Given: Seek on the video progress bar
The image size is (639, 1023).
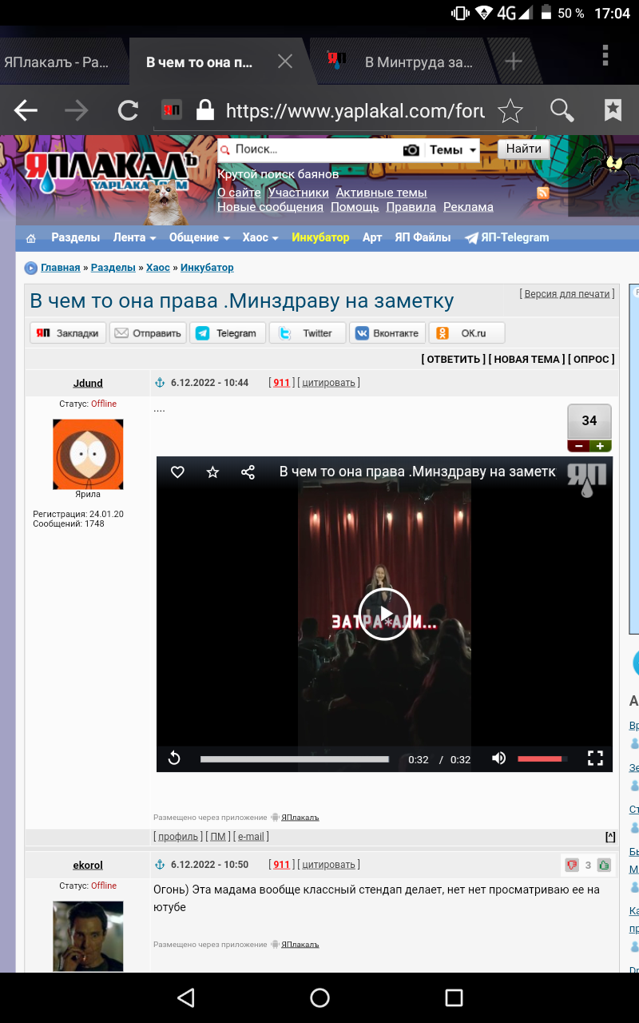Looking at the screenshot, I should point(295,759).
